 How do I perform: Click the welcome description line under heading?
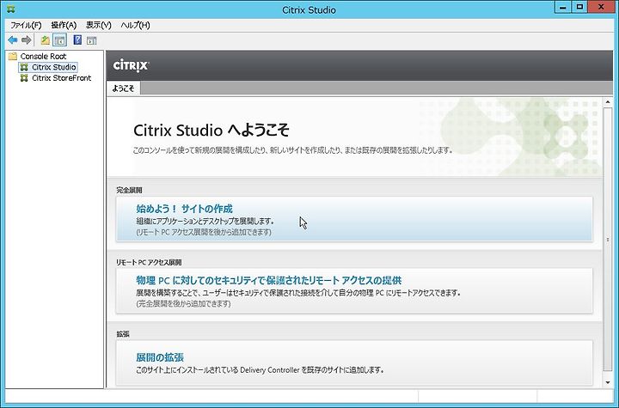point(292,150)
